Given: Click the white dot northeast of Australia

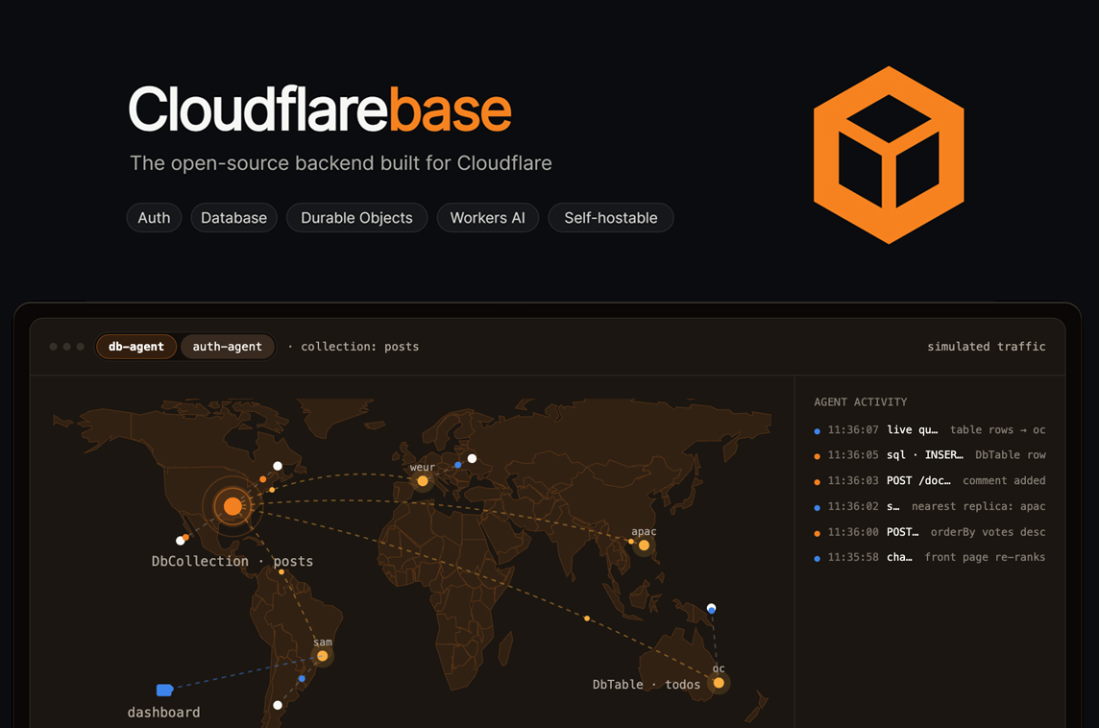Looking at the screenshot, I should pyautogui.click(x=712, y=608).
